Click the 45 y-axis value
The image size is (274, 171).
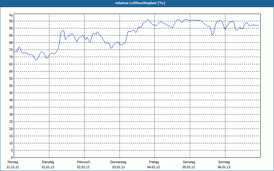(11, 93)
